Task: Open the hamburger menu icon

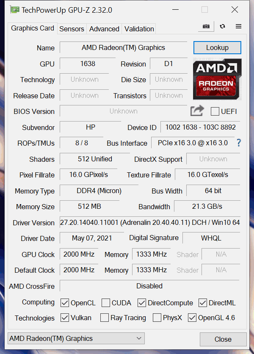Action: pyautogui.click(x=238, y=26)
